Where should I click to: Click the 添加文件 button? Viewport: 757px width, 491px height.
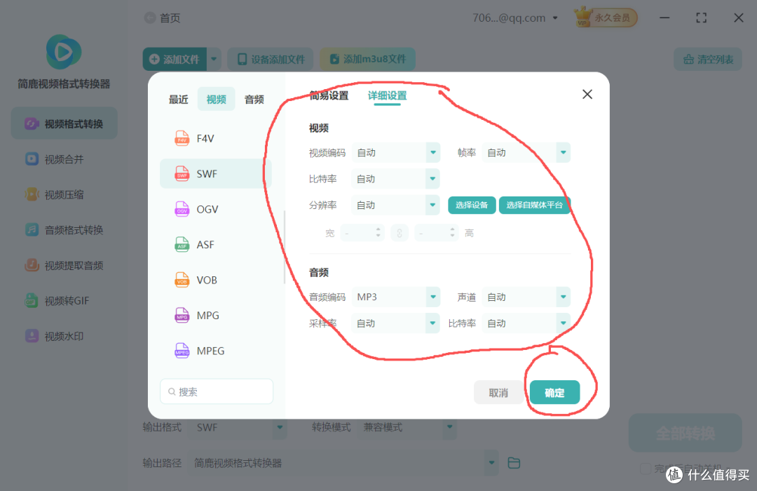[175, 59]
